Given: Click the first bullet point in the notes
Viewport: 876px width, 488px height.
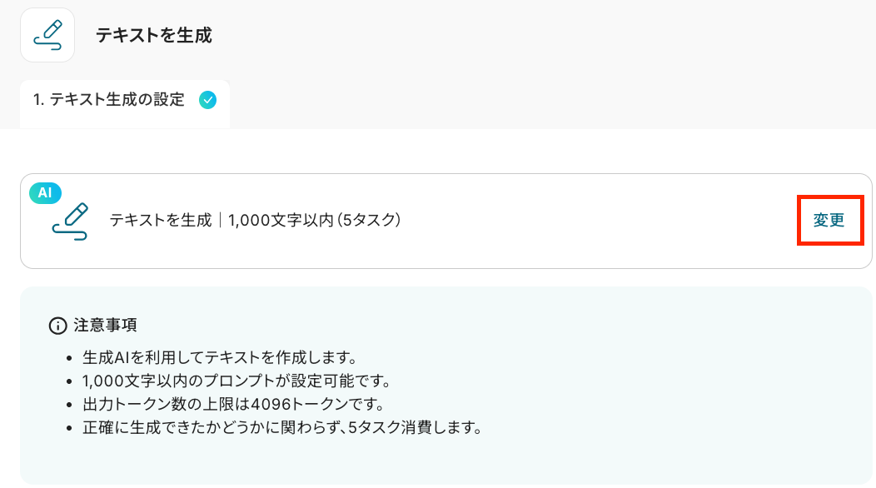Looking at the screenshot, I should [70, 360].
